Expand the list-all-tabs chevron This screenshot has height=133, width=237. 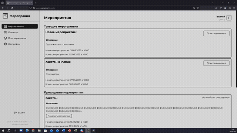213,3
